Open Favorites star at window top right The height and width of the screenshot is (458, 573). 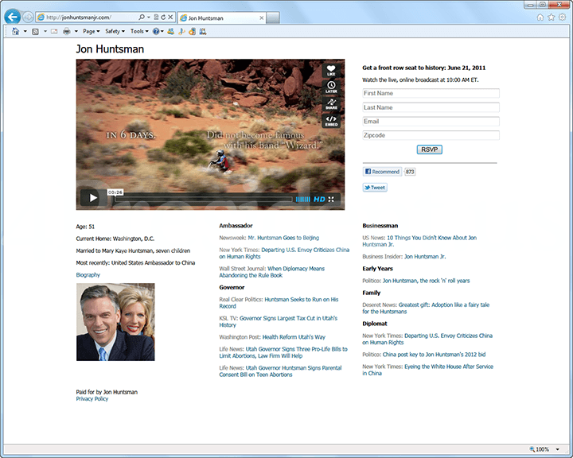point(551,17)
